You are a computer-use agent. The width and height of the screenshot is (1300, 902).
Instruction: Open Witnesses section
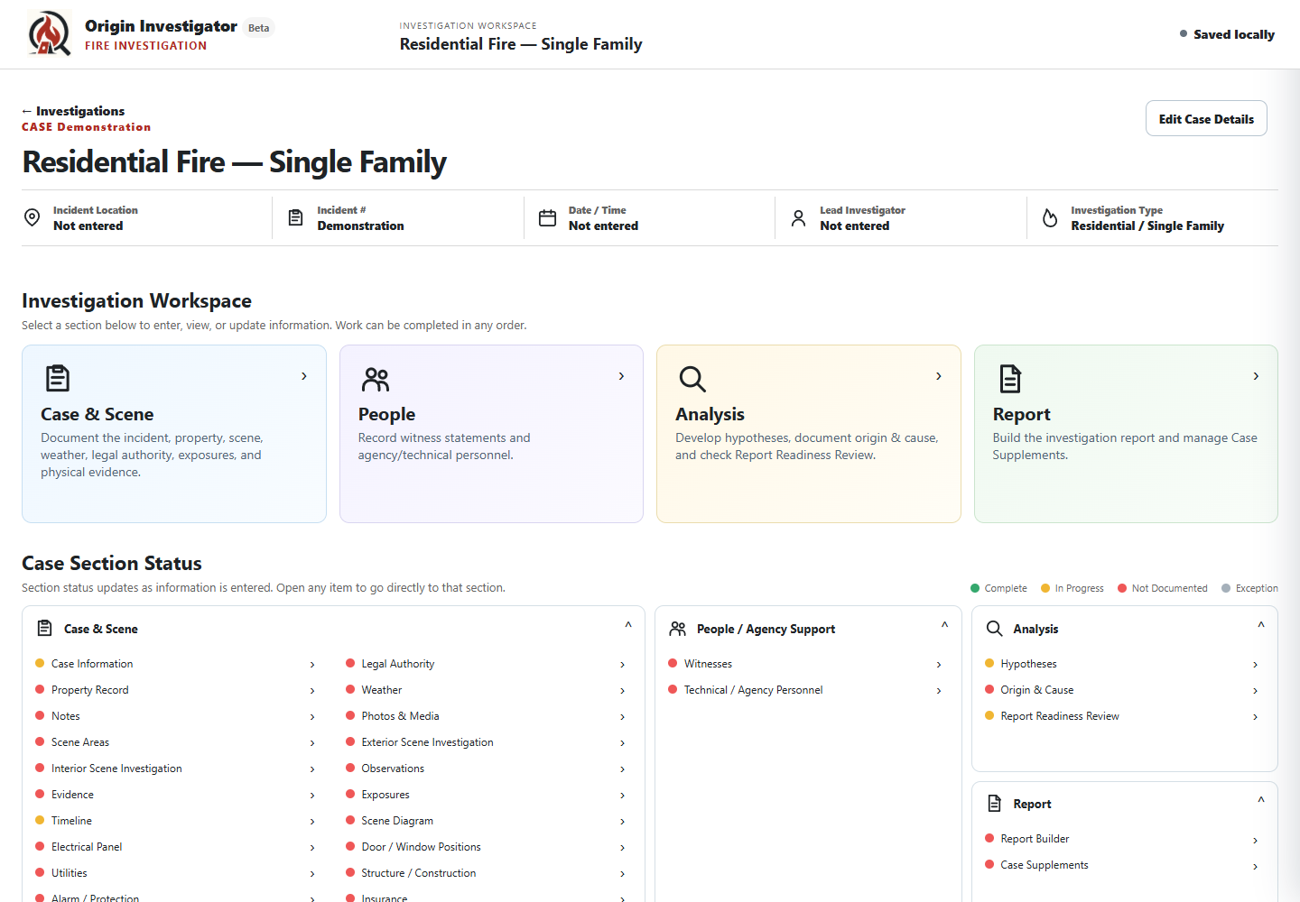coord(806,664)
